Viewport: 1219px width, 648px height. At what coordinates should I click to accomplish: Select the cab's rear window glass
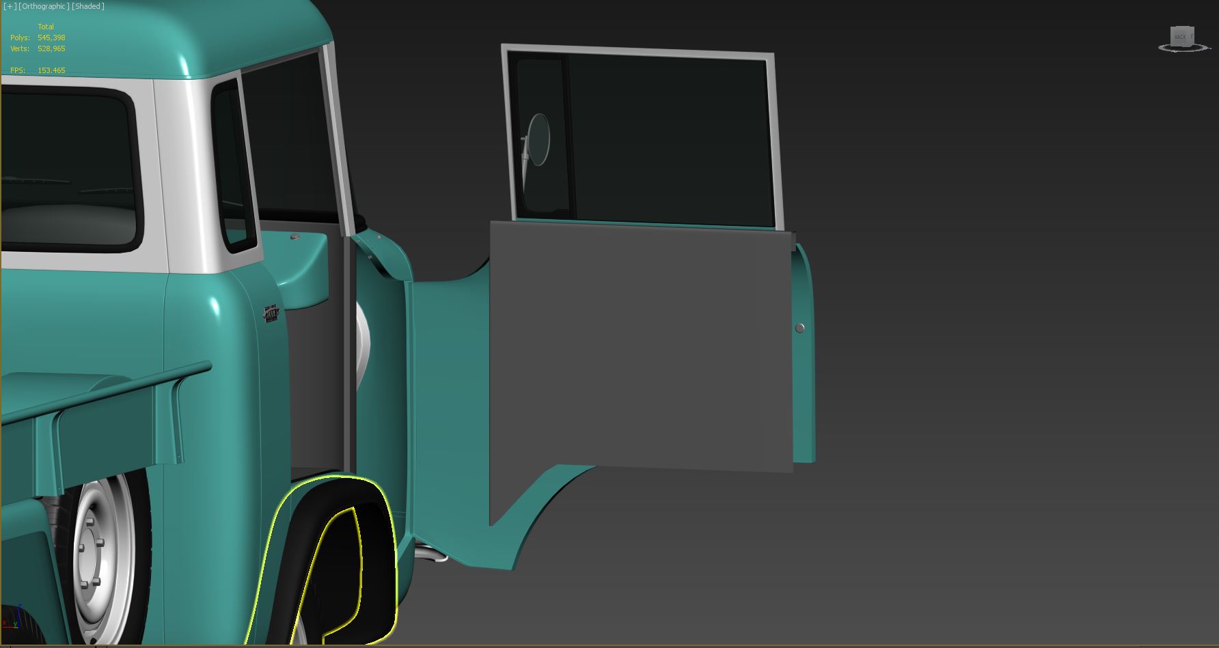(x=68, y=164)
